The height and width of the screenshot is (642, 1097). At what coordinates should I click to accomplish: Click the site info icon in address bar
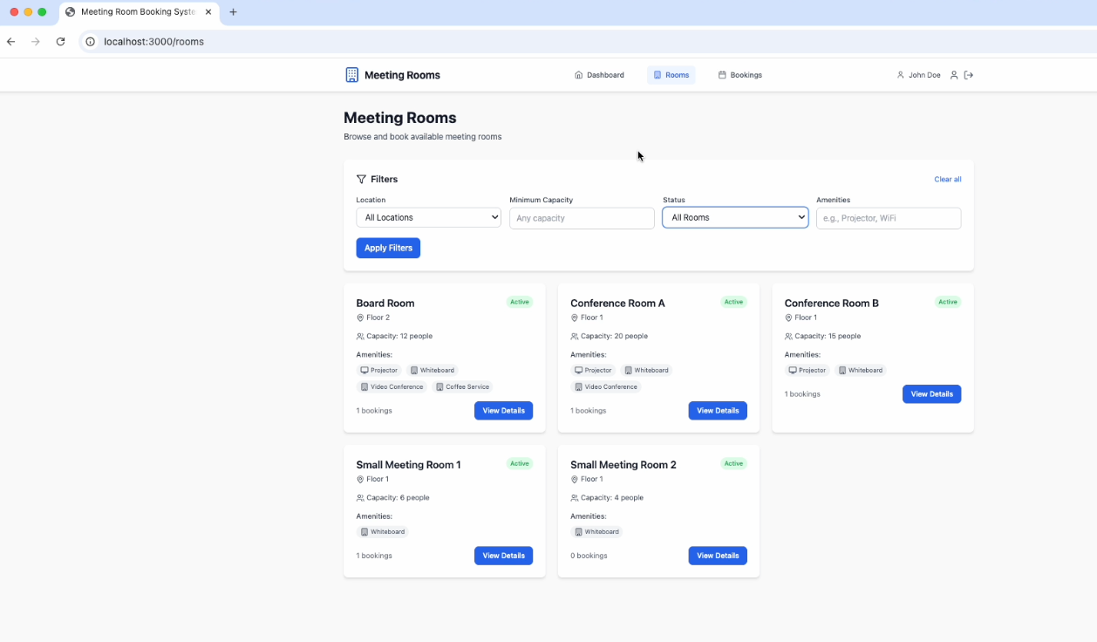pos(90,41)
